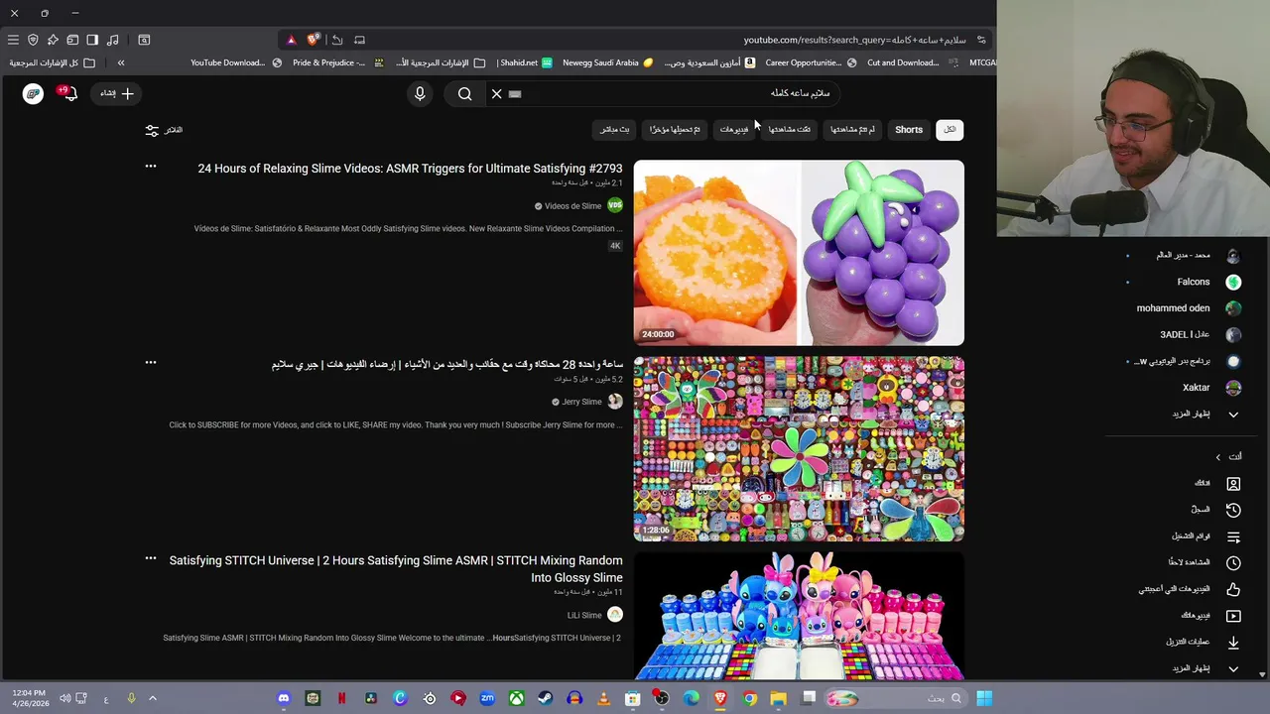The width and height of the screenshot is (1270, 714).
Task: Open more options for STITCH Universe video
Action: tap(151, 559)
